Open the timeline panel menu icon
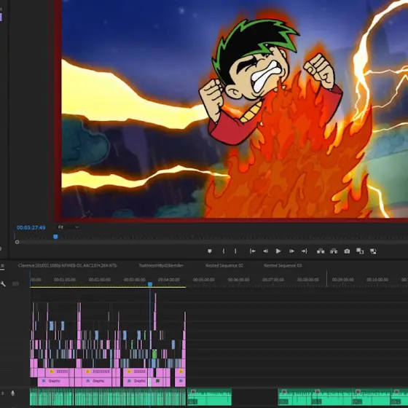This screenshot has height=408, width=408. (x=2, y=266)
